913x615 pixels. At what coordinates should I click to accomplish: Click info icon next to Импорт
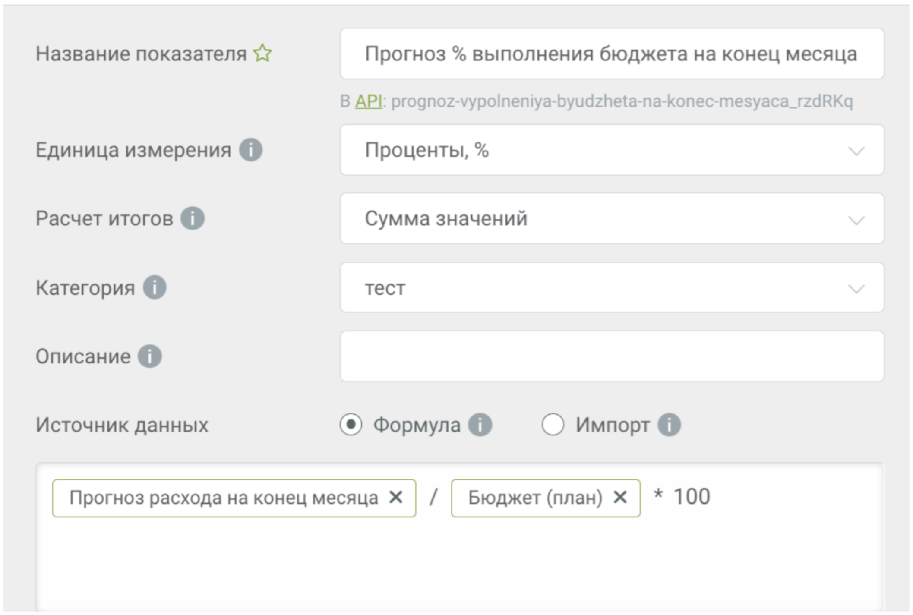pos(669,425)
